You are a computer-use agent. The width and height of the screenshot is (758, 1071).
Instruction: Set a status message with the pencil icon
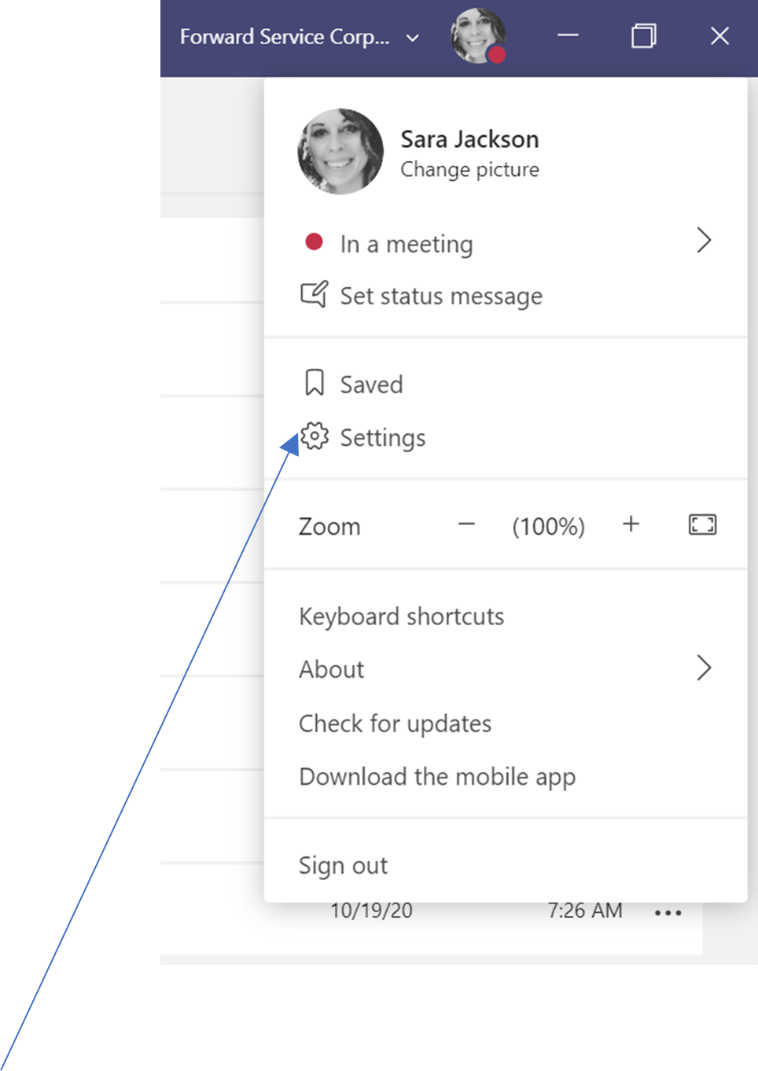coord(313,294)
